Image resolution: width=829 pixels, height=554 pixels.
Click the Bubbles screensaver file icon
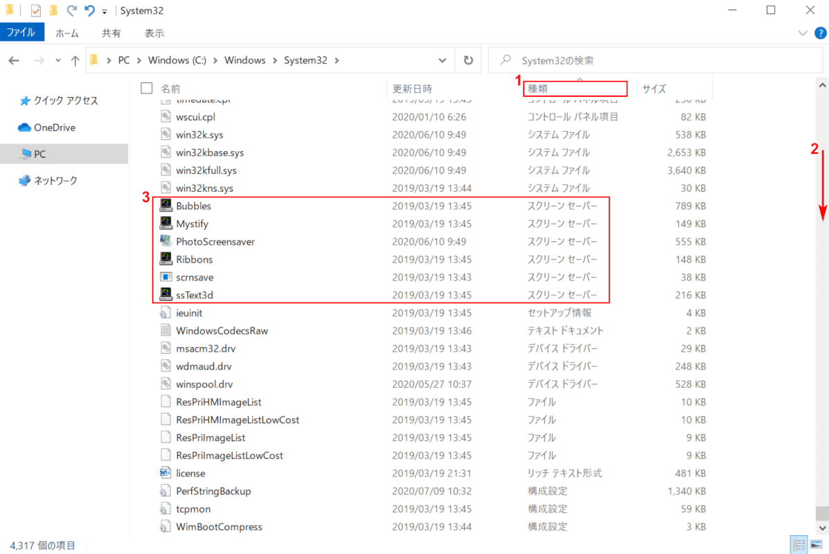(x=166, y=206)
